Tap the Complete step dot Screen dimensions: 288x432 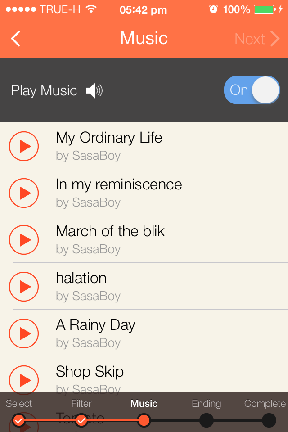[x=269, y=420]
